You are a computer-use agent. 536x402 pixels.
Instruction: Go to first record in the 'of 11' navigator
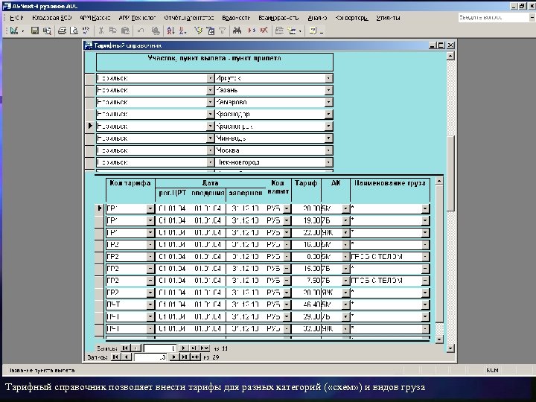click(x=126, y=348)
